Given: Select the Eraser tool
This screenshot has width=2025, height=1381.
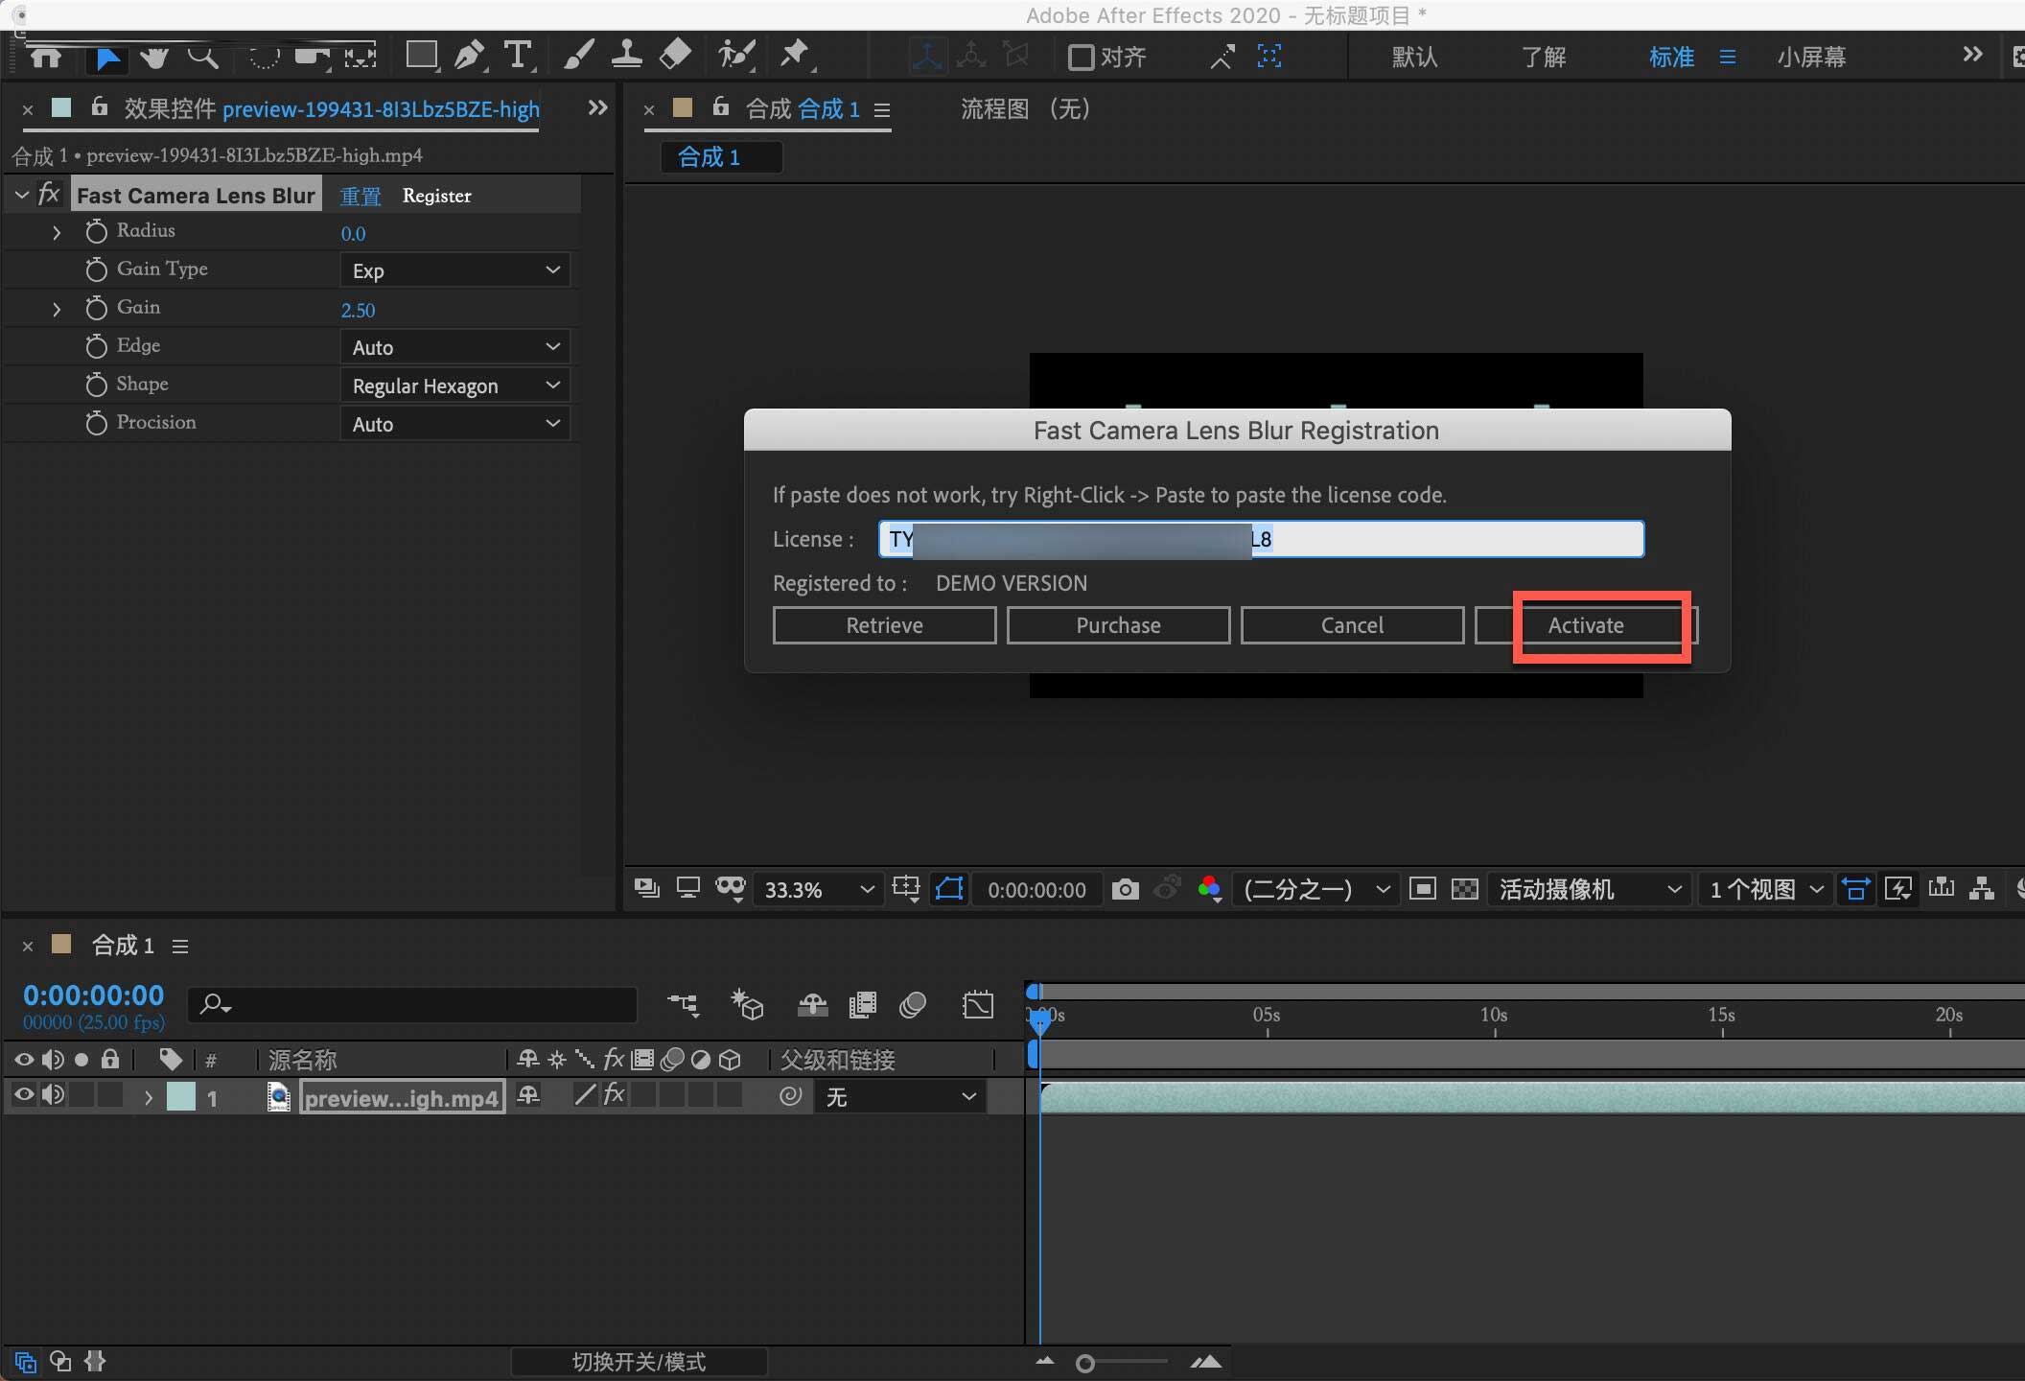Looking at the screenshot, I should point(676,56).
